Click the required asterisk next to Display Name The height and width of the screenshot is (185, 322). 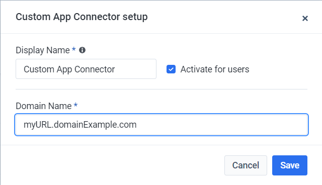73,49
